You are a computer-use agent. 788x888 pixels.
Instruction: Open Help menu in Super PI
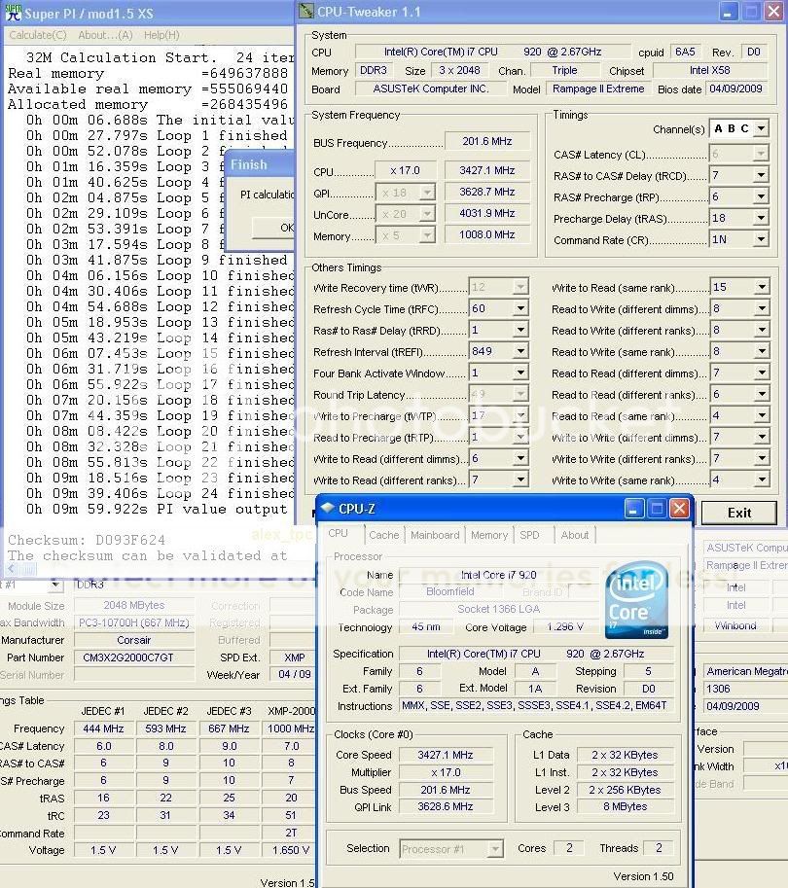161,35
